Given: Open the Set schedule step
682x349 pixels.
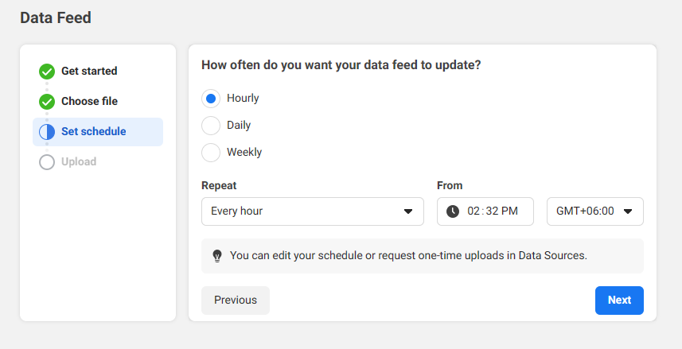Looking at the screenshot, I should pos(93,132).
